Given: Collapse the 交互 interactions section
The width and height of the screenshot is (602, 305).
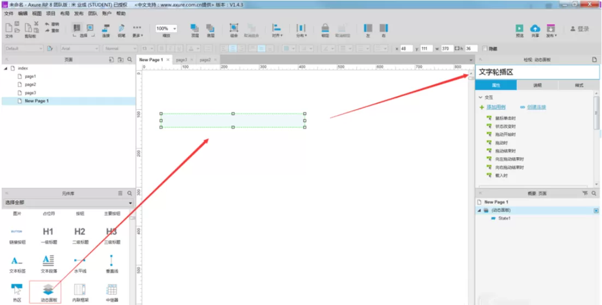Looking at the screenshot, I should coord(480,98).
